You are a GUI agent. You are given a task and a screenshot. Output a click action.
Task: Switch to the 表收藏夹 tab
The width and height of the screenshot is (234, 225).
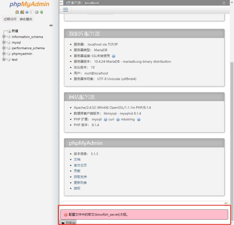point(26,19)
